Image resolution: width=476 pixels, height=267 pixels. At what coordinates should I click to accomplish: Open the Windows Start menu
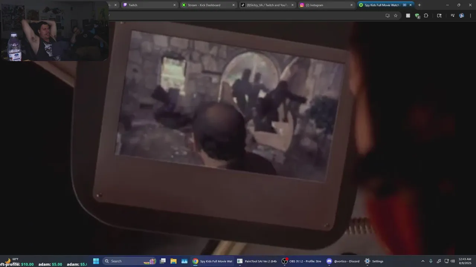pyautogui.click(x=96, y=261)
